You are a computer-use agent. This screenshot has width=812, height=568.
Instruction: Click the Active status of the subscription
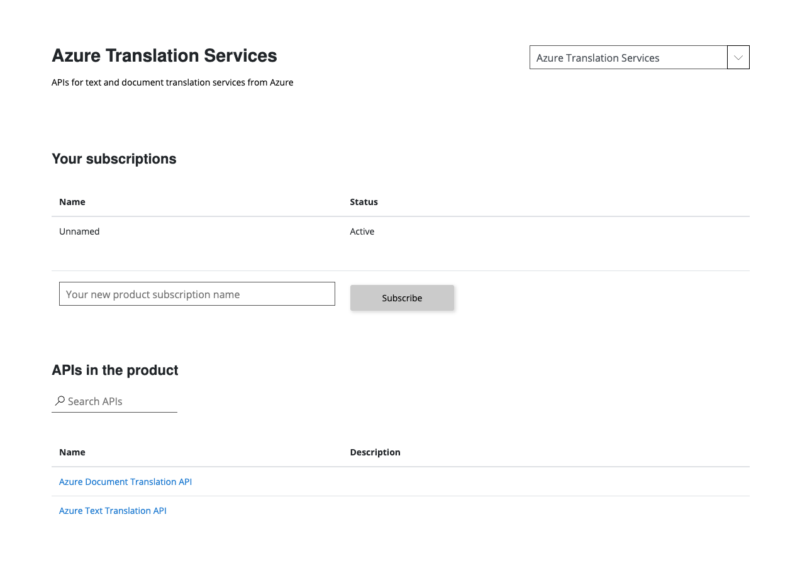tap(362, 231)
